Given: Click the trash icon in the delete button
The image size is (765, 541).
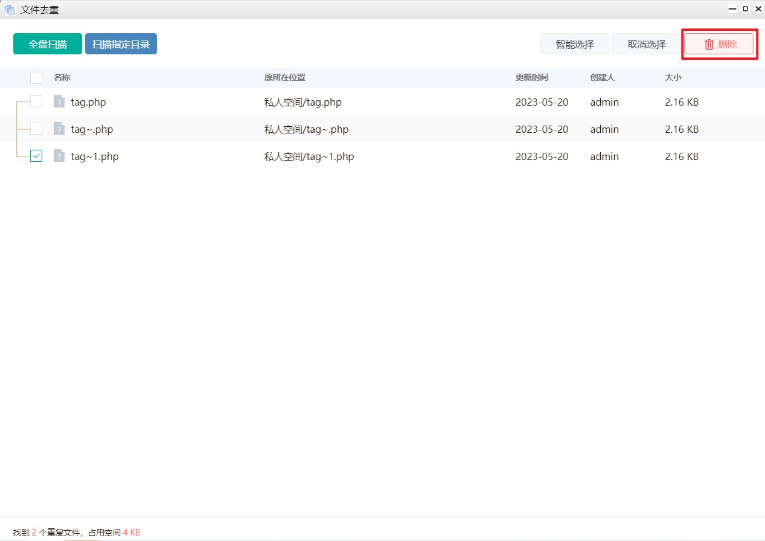Looking at the screenshot, I should tap(709, 44).
